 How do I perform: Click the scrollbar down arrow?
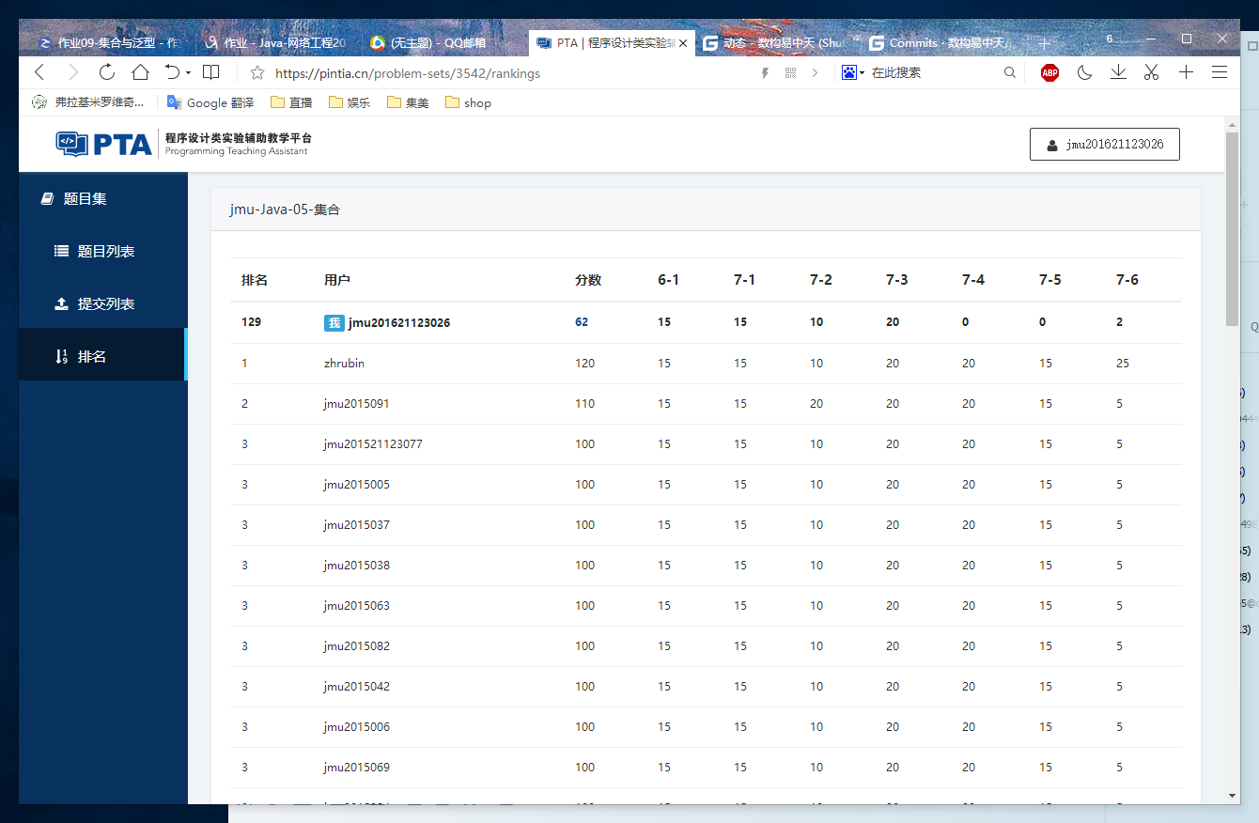[1232, 796]
